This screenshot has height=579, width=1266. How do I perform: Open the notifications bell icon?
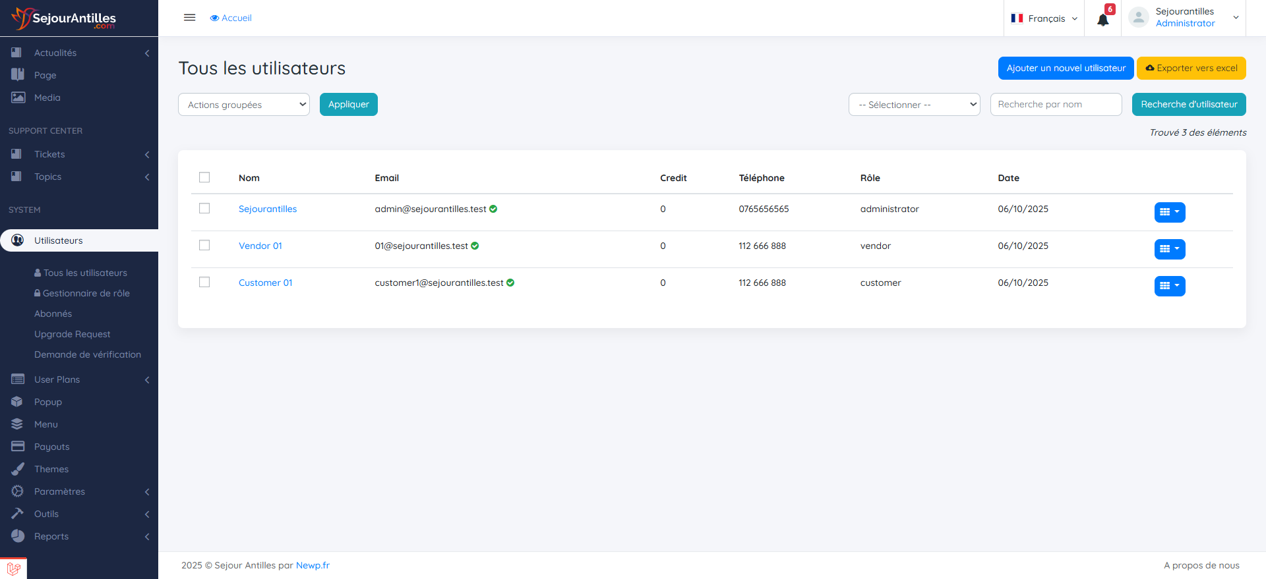(x=1102, y=19)
